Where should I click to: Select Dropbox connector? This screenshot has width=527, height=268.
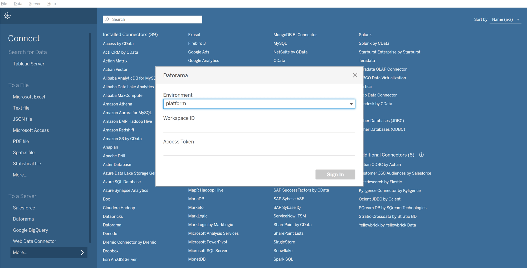point(111,251)
